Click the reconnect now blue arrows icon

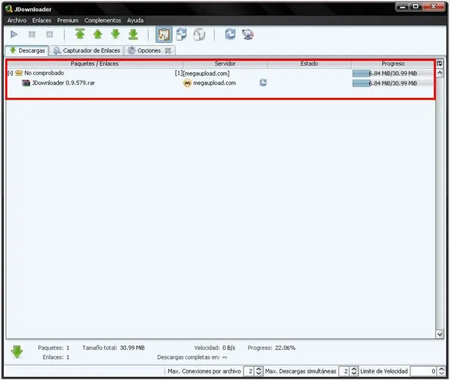click(x=230, y=34)
